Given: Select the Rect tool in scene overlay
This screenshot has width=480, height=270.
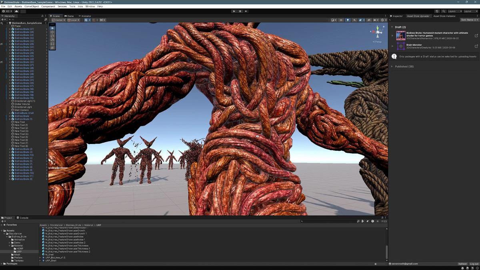Looking at the screenshot, I should pos(52,44).
